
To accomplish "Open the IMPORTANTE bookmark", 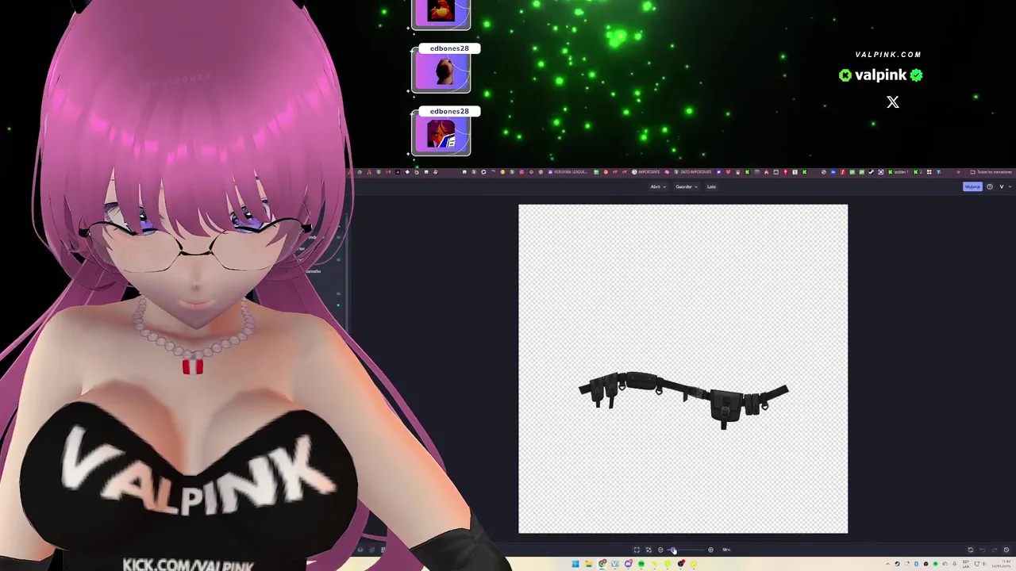I will [646, 172].
